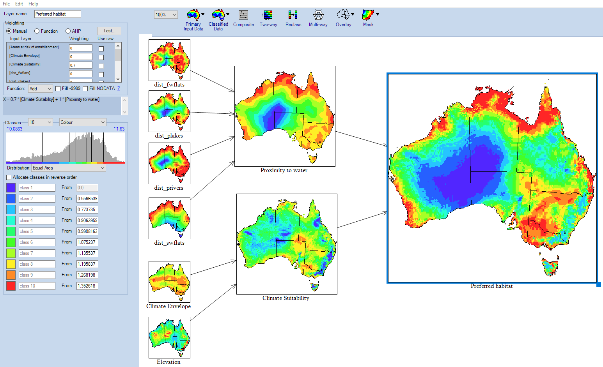Select the Two-way tool icon
Viewport: 603px width, 367px height.
point(268,15)
